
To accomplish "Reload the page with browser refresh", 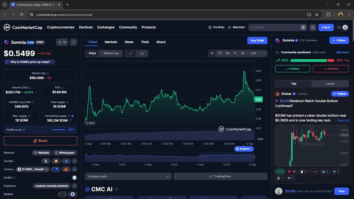I will click(x=22, y=15).
